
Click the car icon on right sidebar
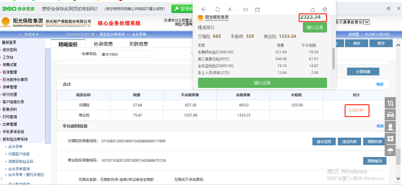[x=390, y=115]
